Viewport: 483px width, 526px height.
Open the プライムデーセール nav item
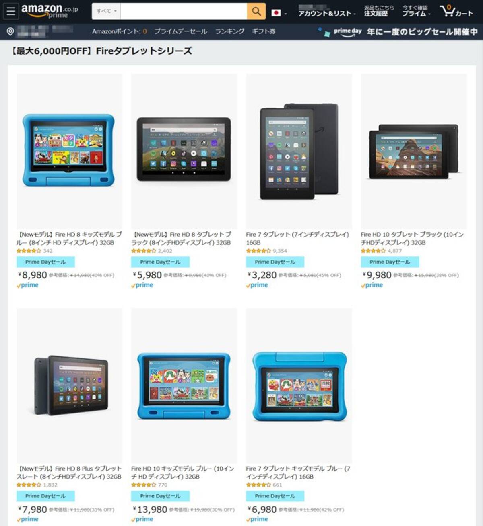(x=181, y=31)
